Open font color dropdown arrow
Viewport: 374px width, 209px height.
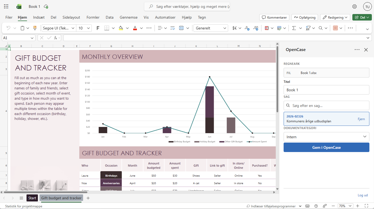click(141, 28)
